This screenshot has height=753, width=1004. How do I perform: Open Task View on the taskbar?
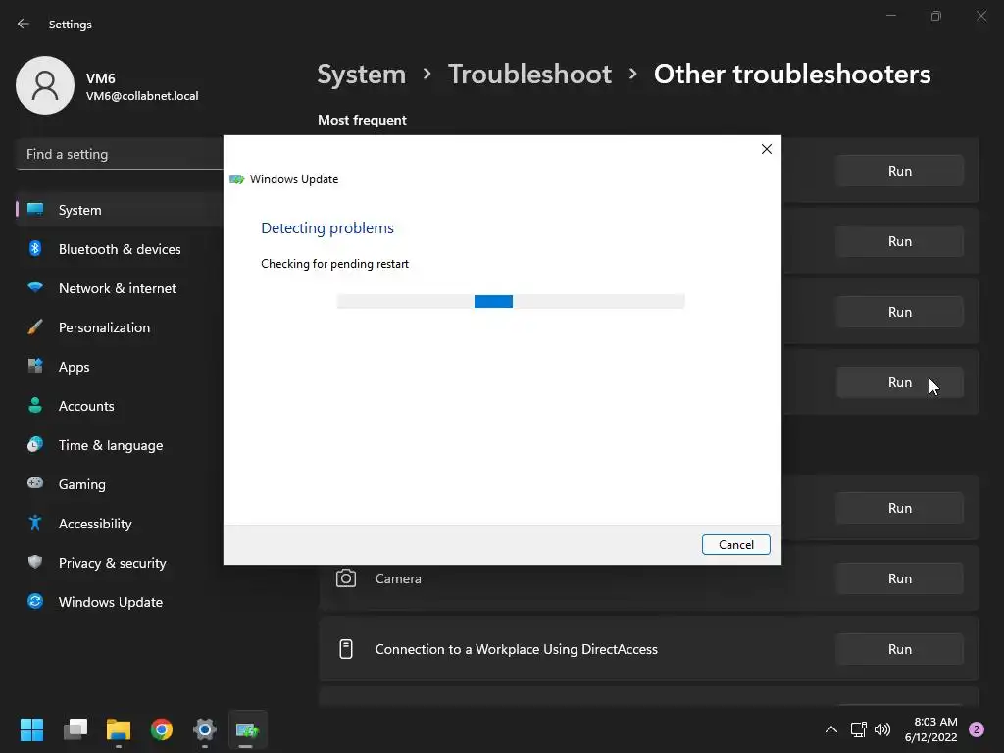[75, 729]
